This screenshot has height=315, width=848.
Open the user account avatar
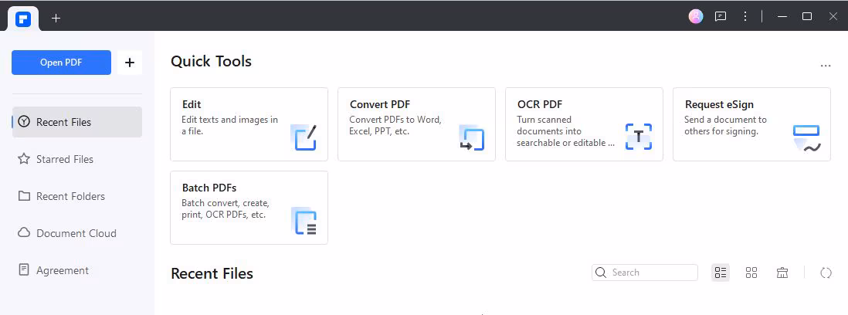point(696,16)
